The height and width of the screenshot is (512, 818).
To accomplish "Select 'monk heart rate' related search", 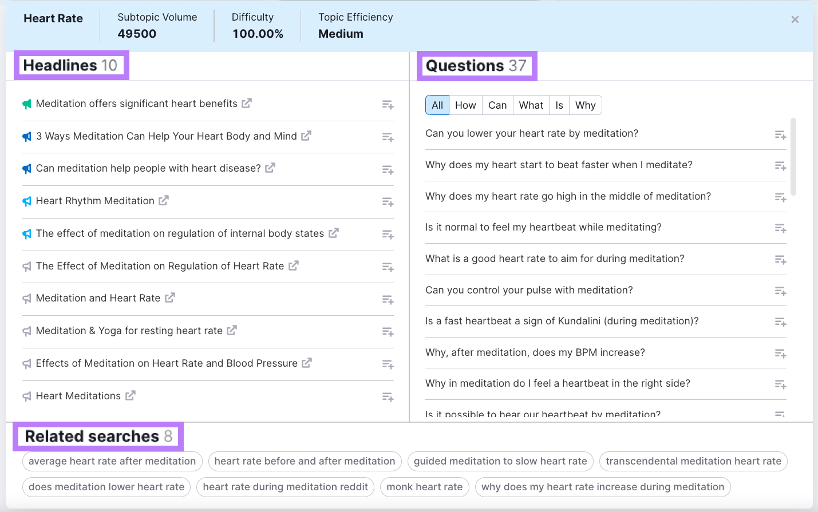I will 424,487.
